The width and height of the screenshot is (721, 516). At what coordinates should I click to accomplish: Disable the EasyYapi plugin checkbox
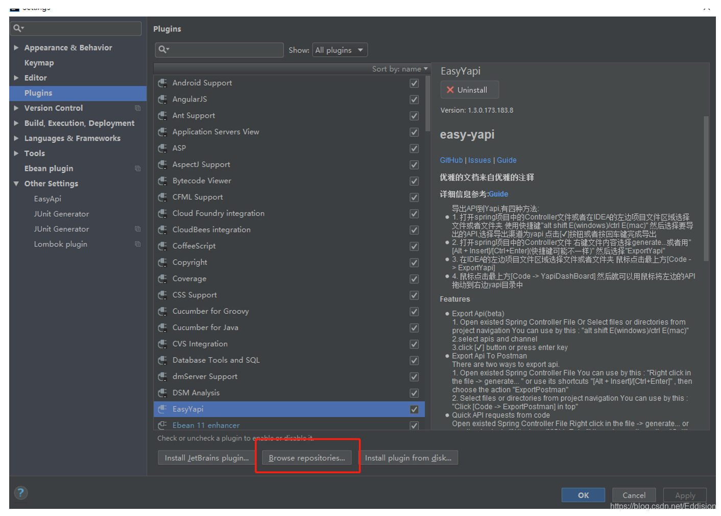[414, 409]
